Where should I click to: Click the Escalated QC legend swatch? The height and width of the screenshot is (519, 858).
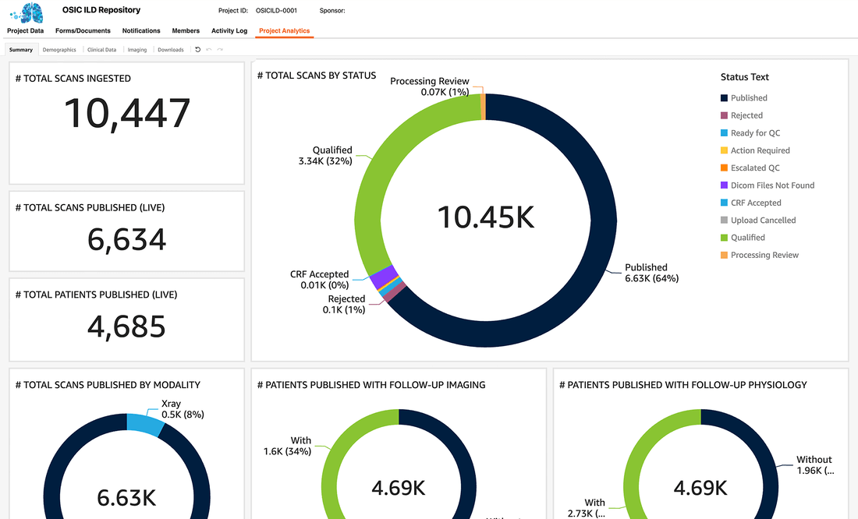coord(724,168)
